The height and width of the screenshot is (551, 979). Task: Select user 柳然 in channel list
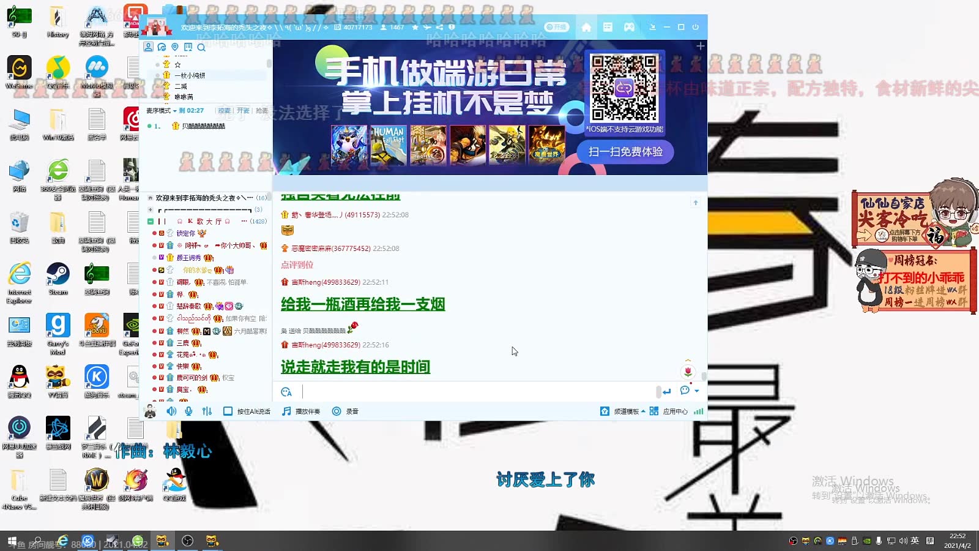click(182, 331)
